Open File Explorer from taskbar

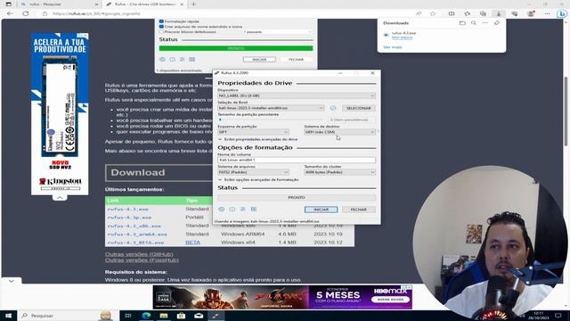tap(164, 316)
